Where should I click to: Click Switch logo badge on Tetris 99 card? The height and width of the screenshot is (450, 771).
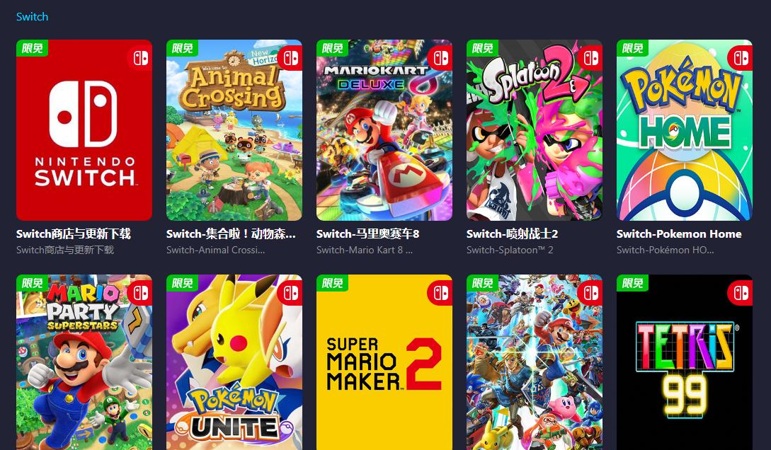740,293
